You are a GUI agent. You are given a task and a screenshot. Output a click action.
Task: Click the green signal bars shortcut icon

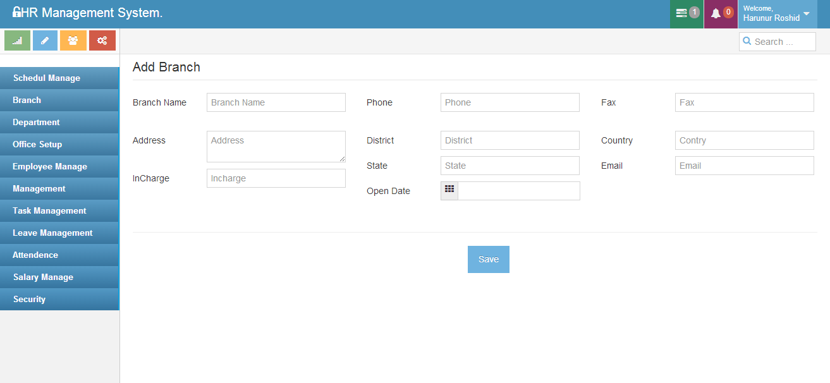17,40
